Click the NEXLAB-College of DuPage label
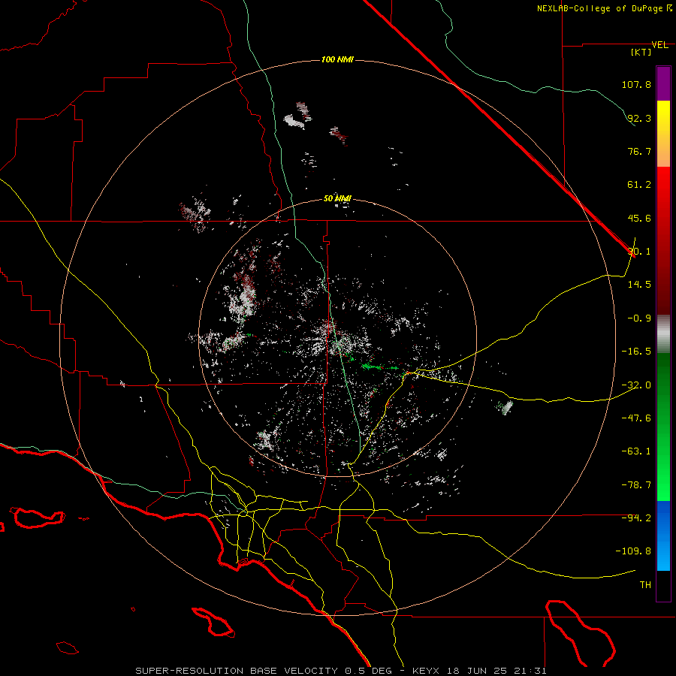 (605, 8)
